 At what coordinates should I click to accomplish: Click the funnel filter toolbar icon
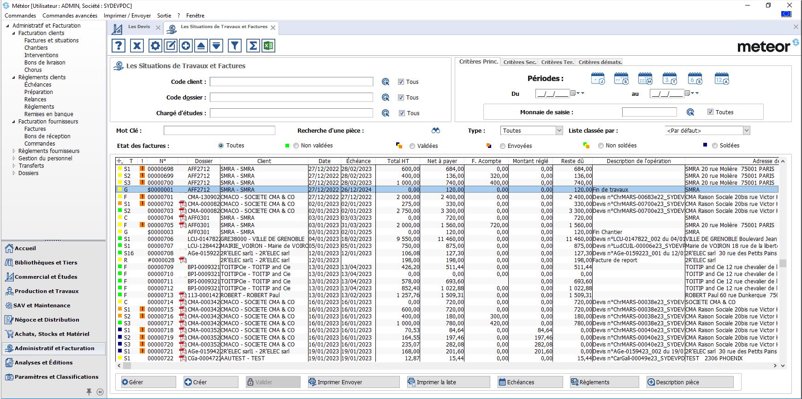(235, 46)
